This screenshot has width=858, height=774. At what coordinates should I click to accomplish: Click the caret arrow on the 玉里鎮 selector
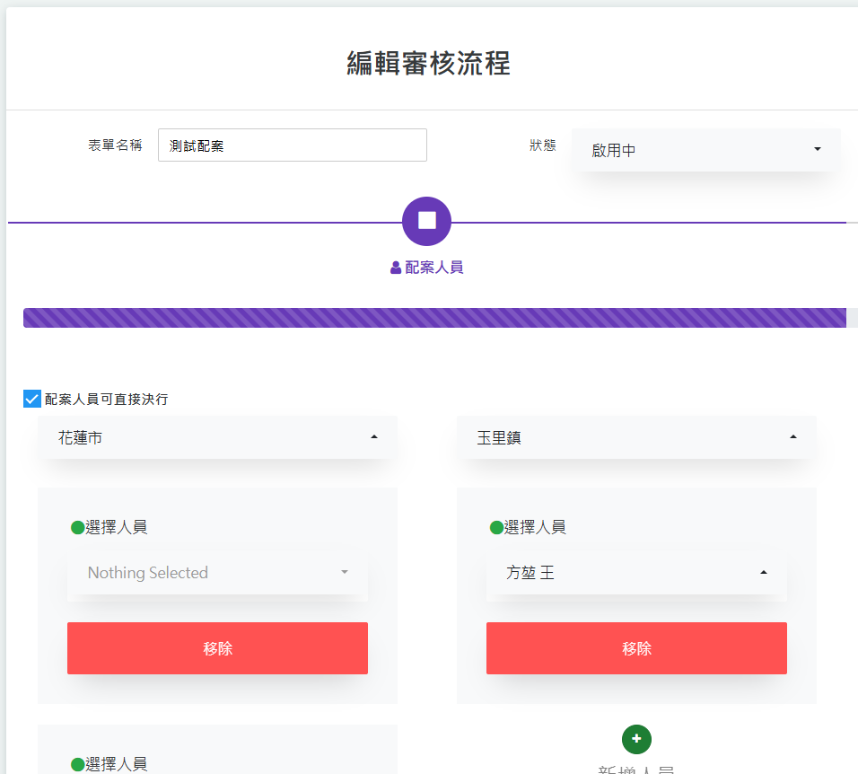tap(792, 437)
